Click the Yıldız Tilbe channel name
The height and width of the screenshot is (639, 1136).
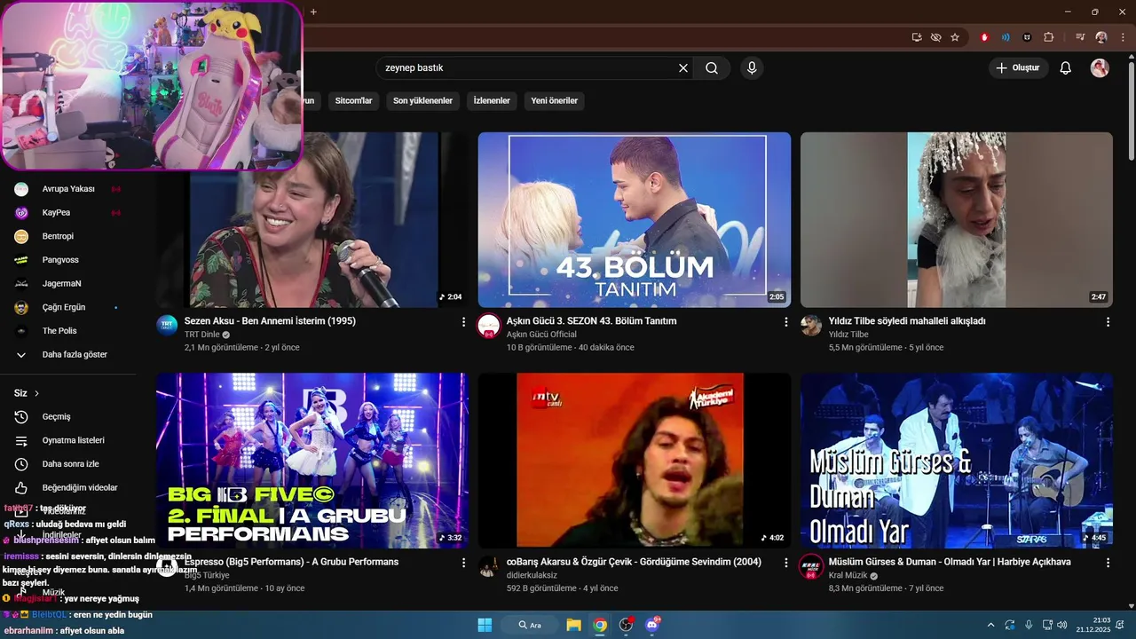[848, 335]
